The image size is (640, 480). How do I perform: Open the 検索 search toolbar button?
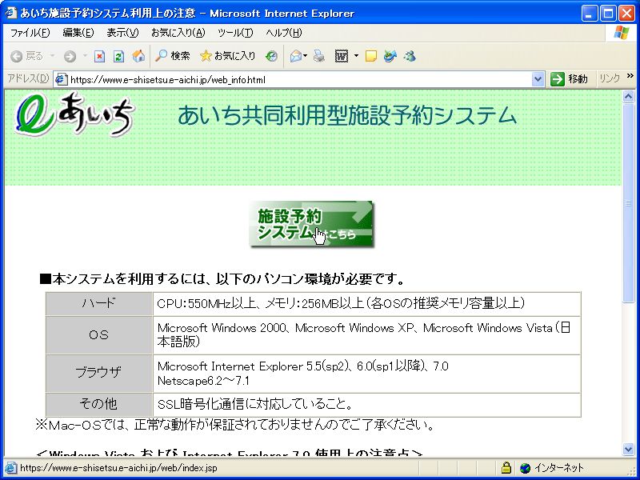(172, 56)
